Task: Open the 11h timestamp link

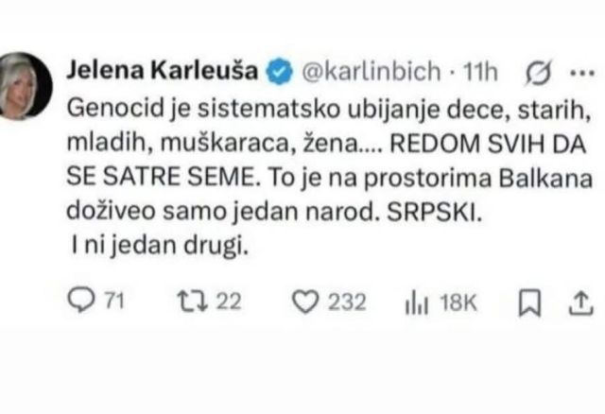Action: click(480, 72)
